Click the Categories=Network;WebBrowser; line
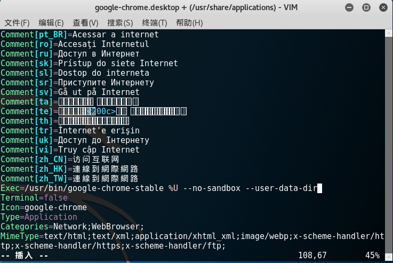Image resolution: width=393 pixels, height=263 pixels. (x=72, y=227)
